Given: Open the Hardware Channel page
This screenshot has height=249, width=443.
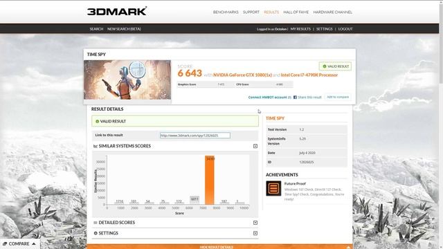Looking at the screenshot, I should click(x=332, y=12).
